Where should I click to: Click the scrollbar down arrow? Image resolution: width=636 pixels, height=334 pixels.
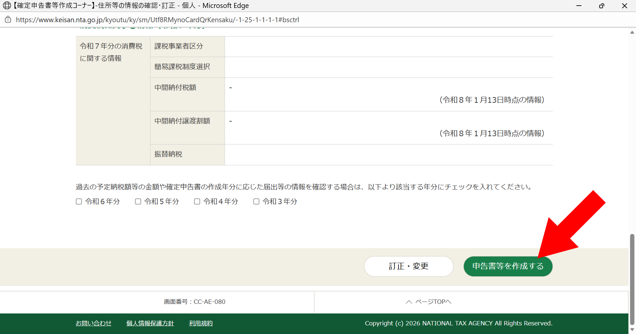632,330
